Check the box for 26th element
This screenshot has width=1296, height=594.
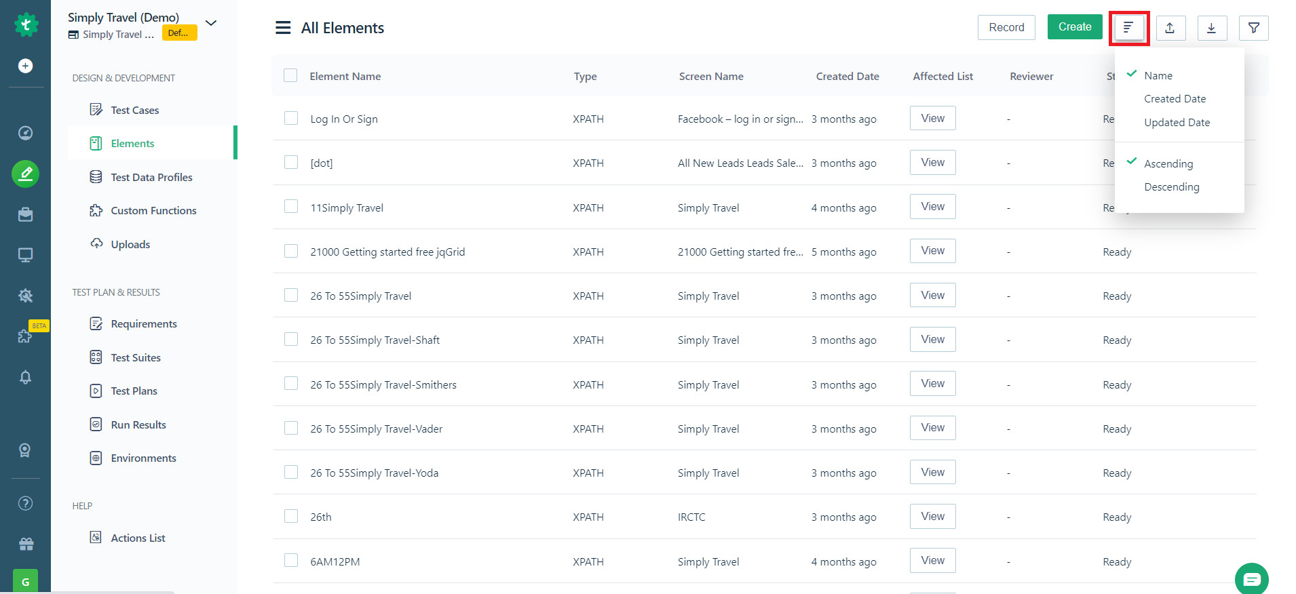[x=291, y=516]
